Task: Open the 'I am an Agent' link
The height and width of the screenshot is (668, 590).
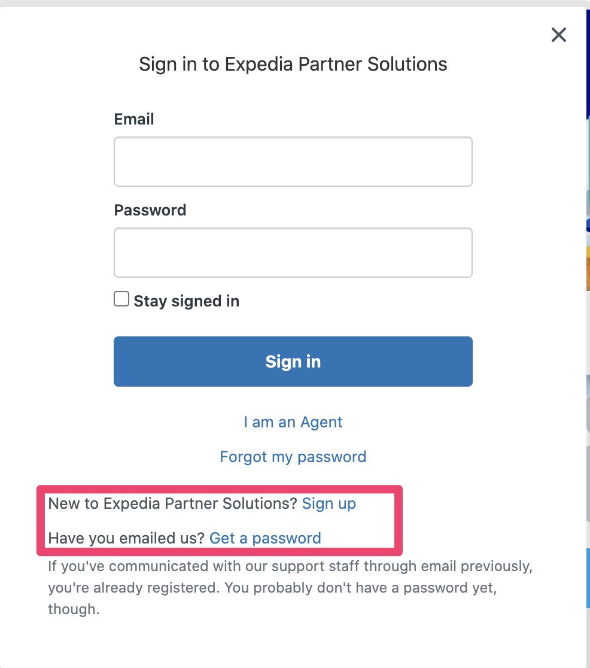Action: [x=293, y=422]
